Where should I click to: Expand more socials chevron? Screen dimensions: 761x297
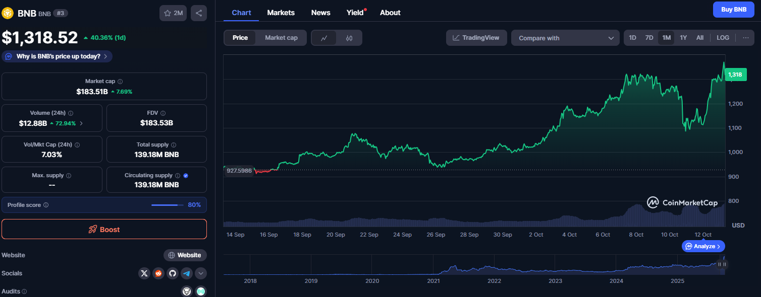(x=201, y=273)
